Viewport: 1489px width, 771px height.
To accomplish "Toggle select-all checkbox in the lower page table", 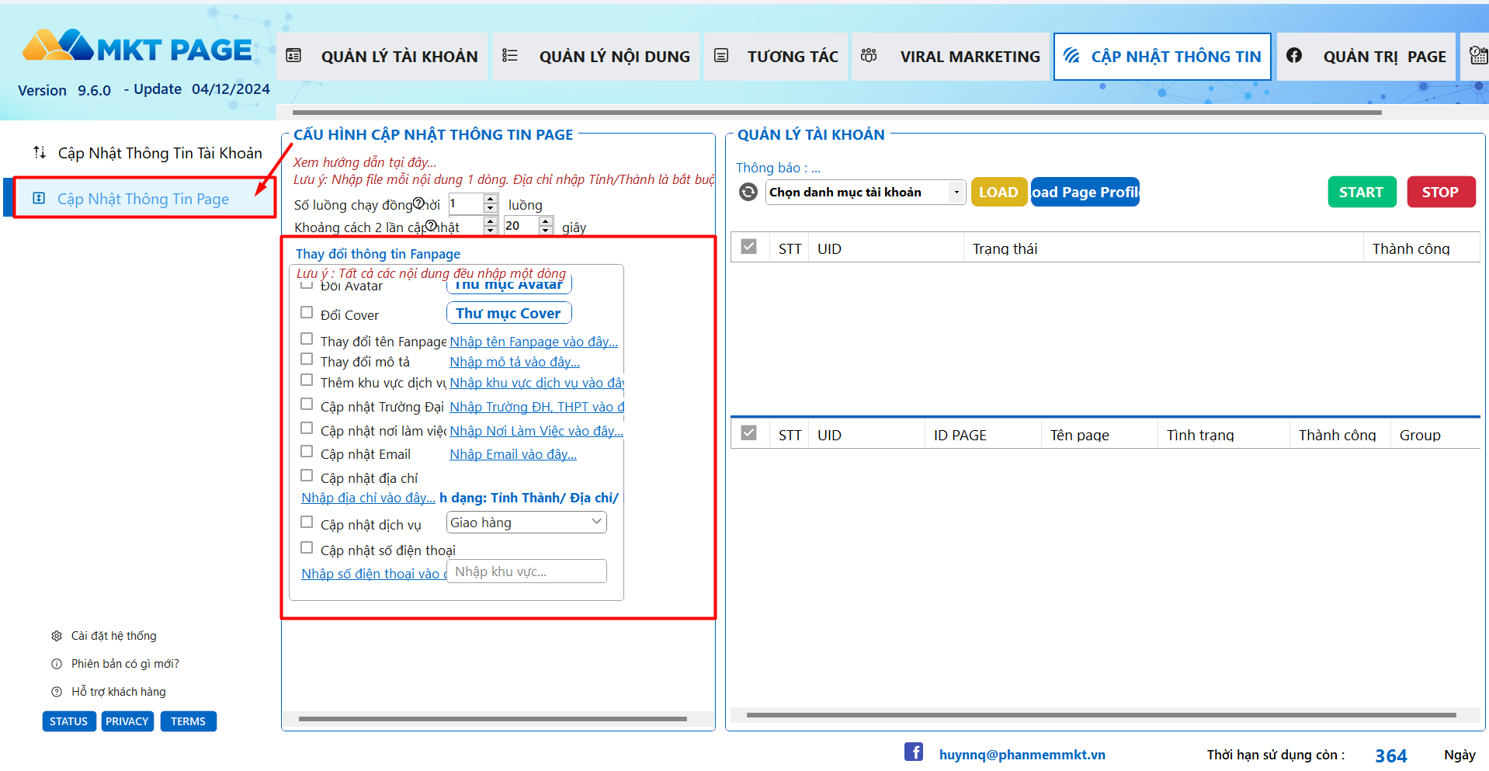I will [x=749, y=433].
